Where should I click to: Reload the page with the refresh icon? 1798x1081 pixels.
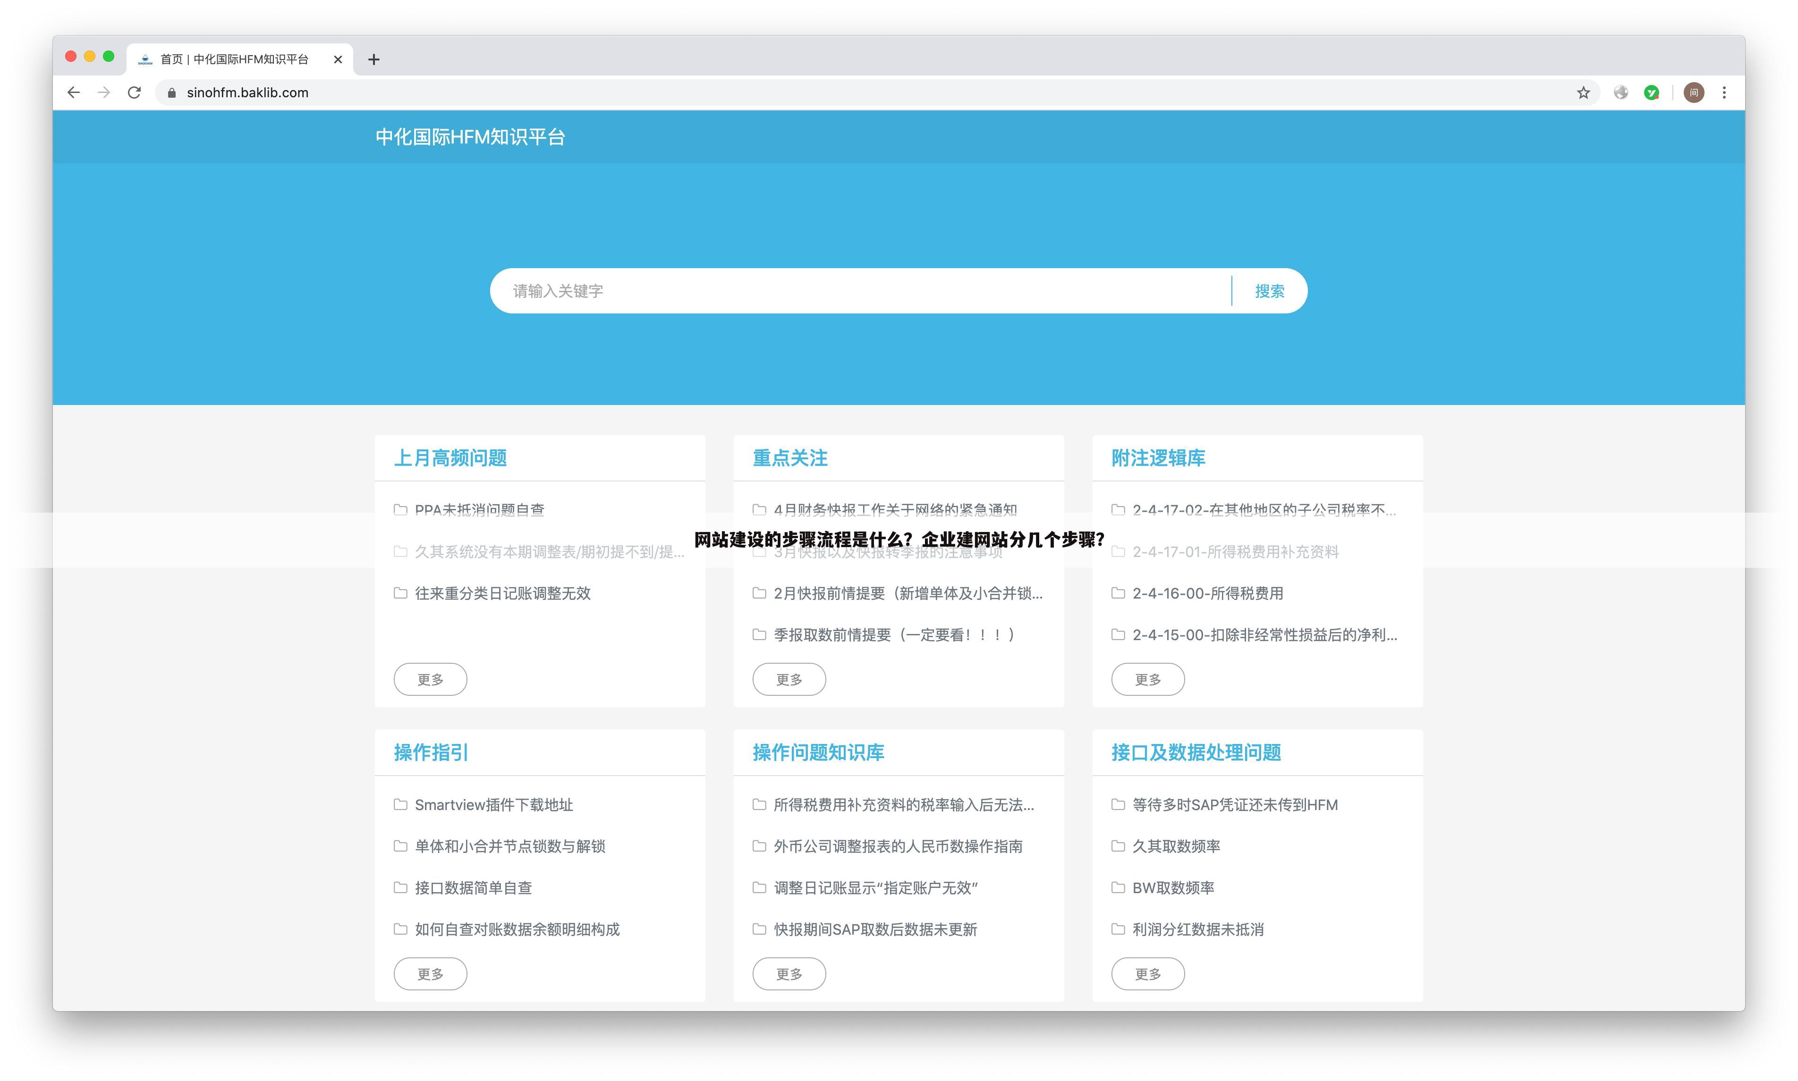[x=134, y=93]
